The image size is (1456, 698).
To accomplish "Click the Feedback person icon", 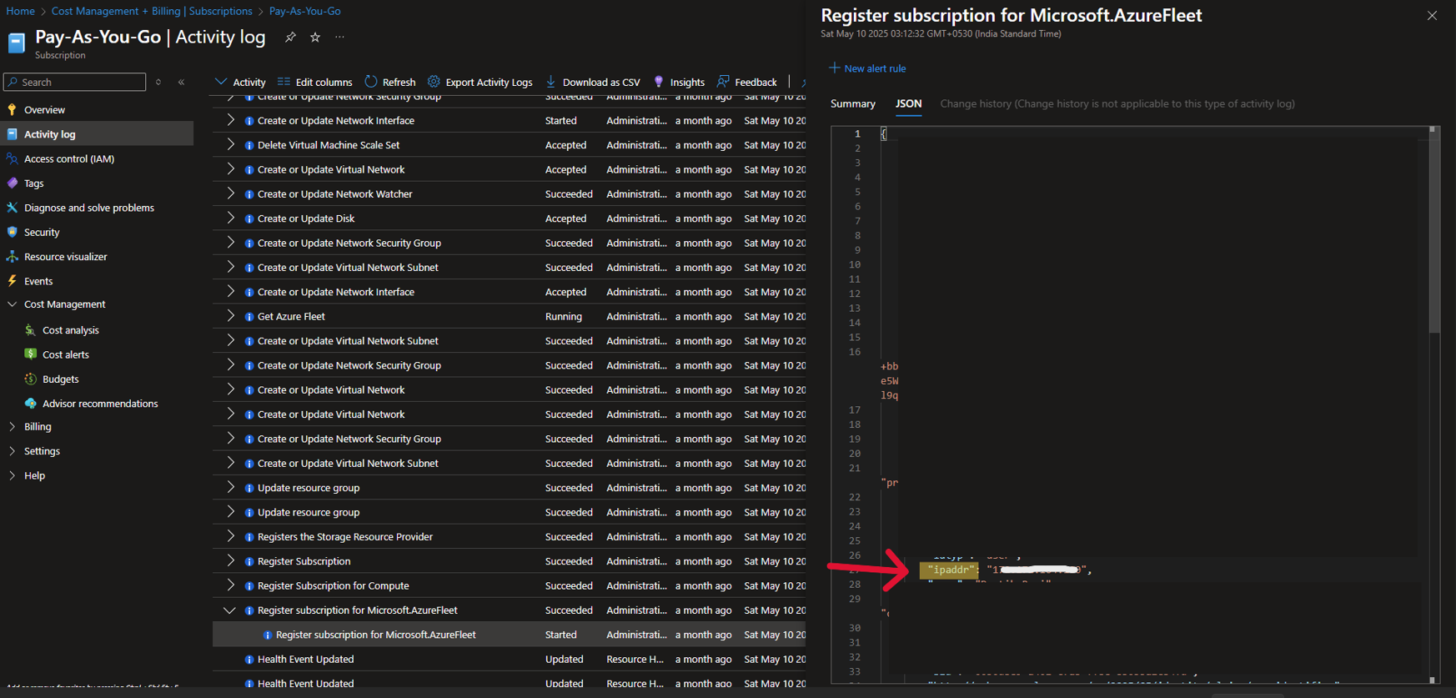I will pos(723,82).
